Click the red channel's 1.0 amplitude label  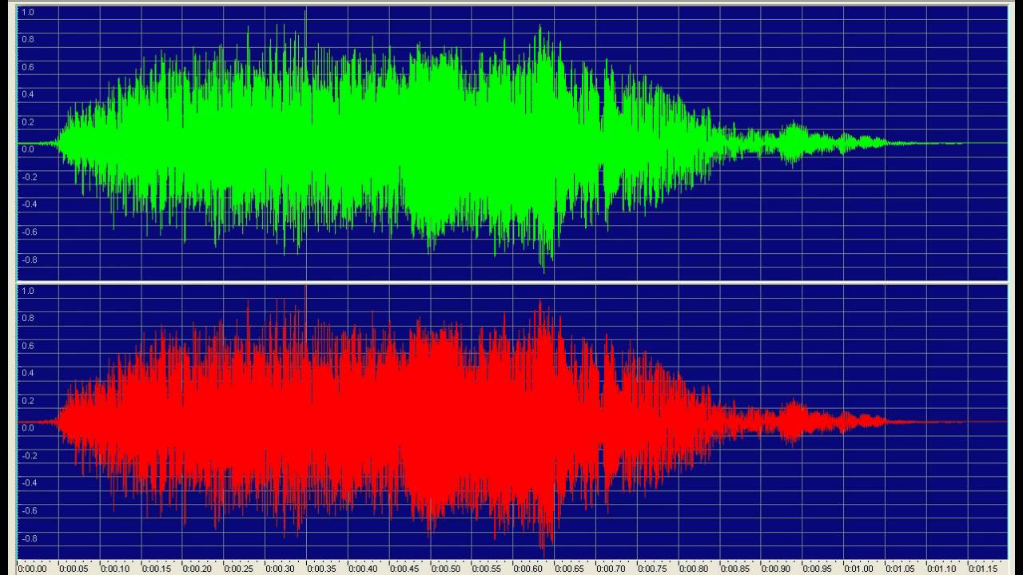click(x=27, y=291)
